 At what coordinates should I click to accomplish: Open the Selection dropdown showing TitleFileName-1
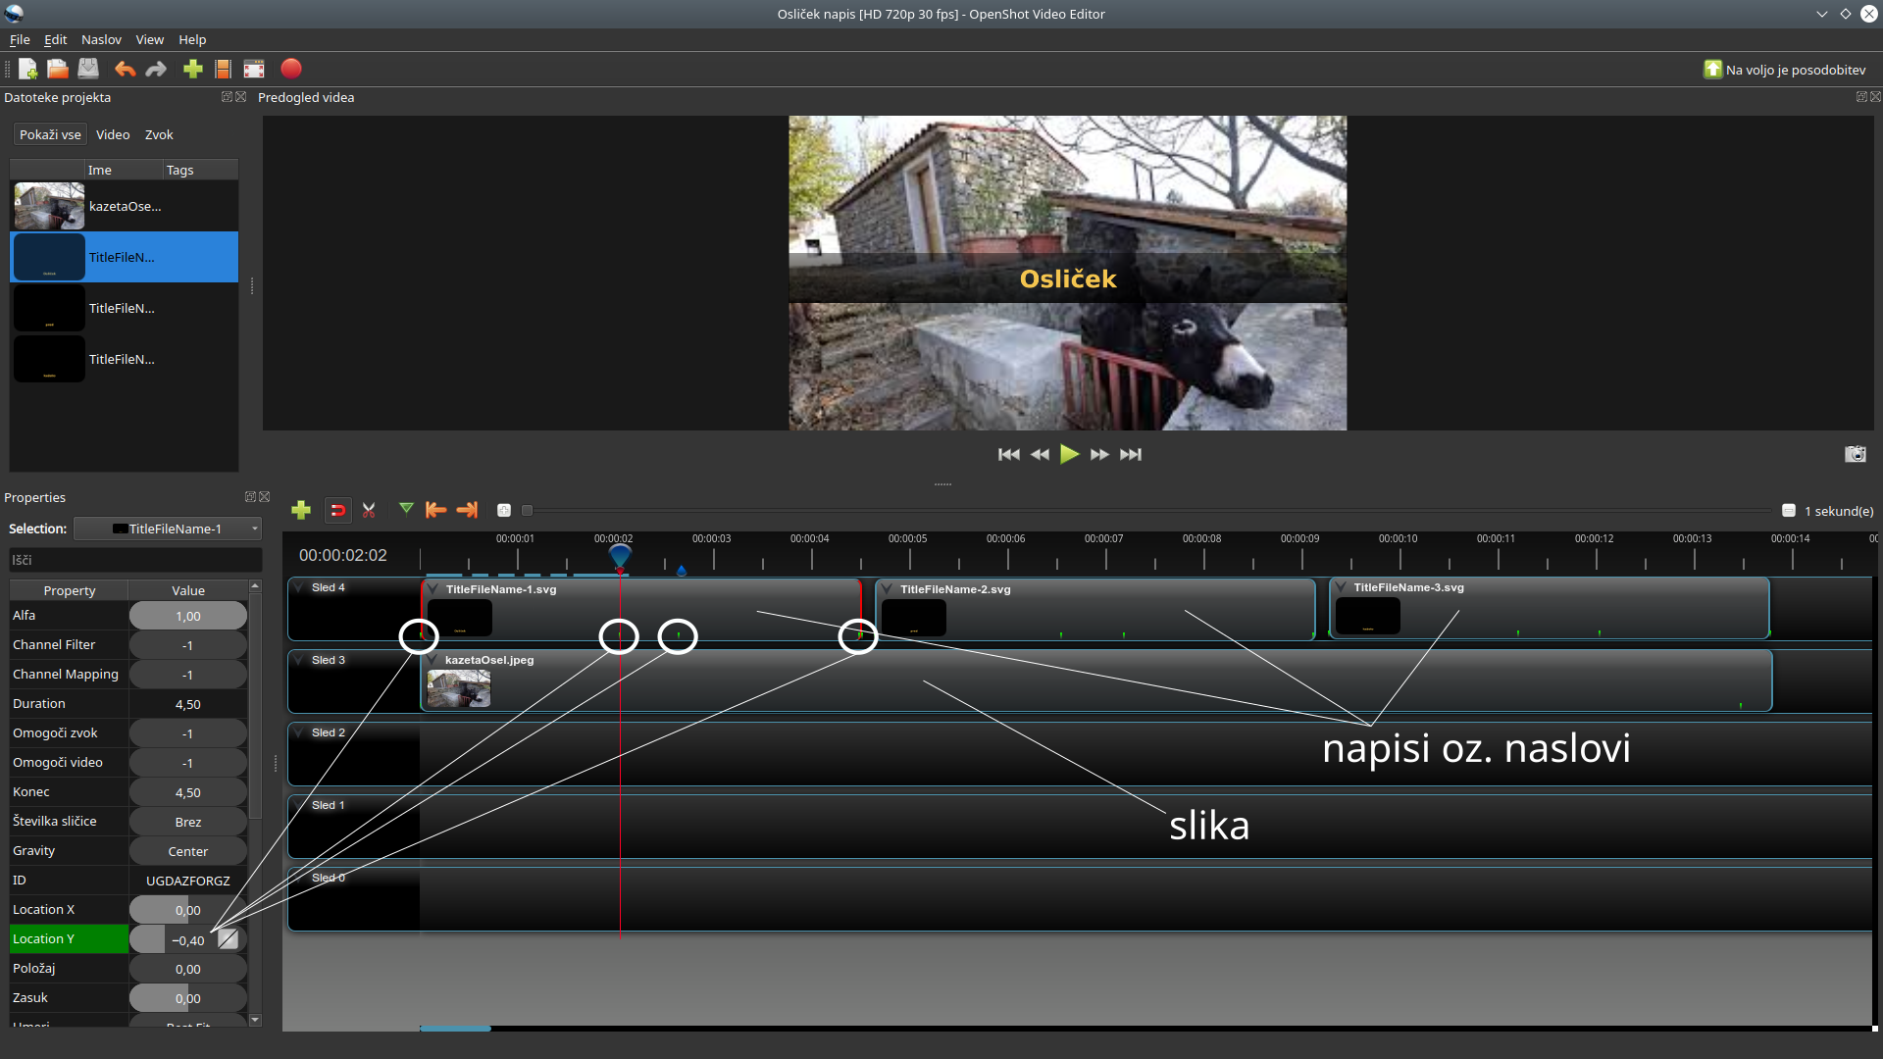168,529
